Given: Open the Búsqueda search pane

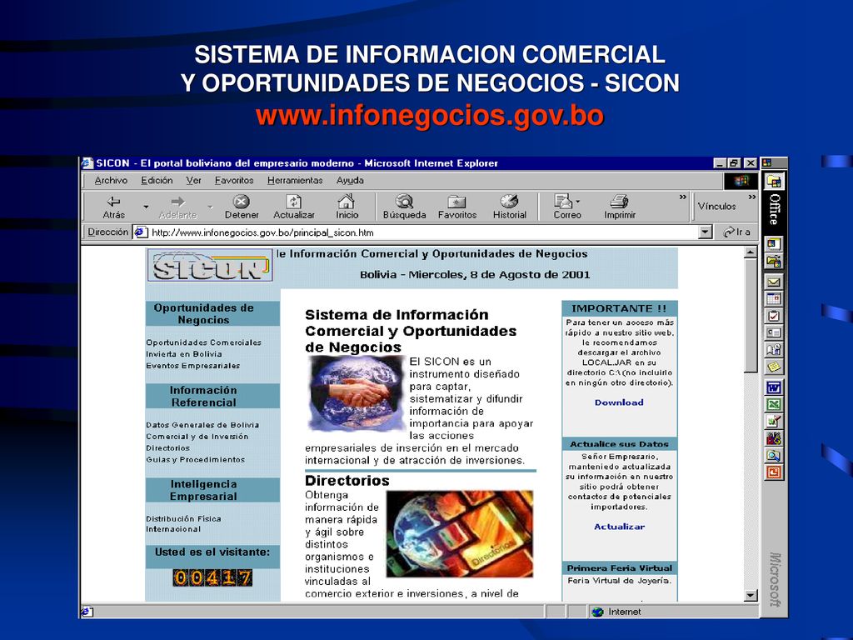Looking at the screenshot, I should [x=404, y=207].
